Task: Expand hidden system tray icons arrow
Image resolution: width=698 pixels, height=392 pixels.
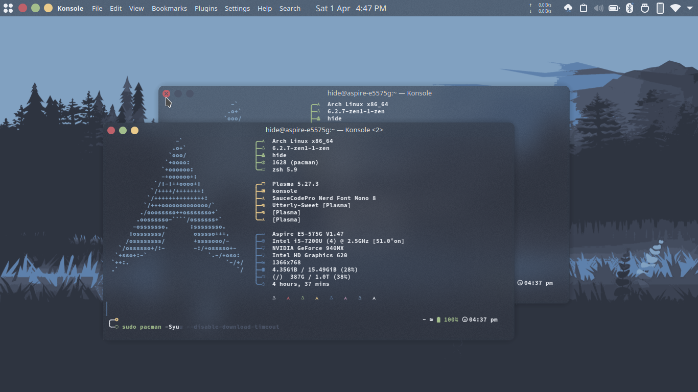Action: click(690, 8)
